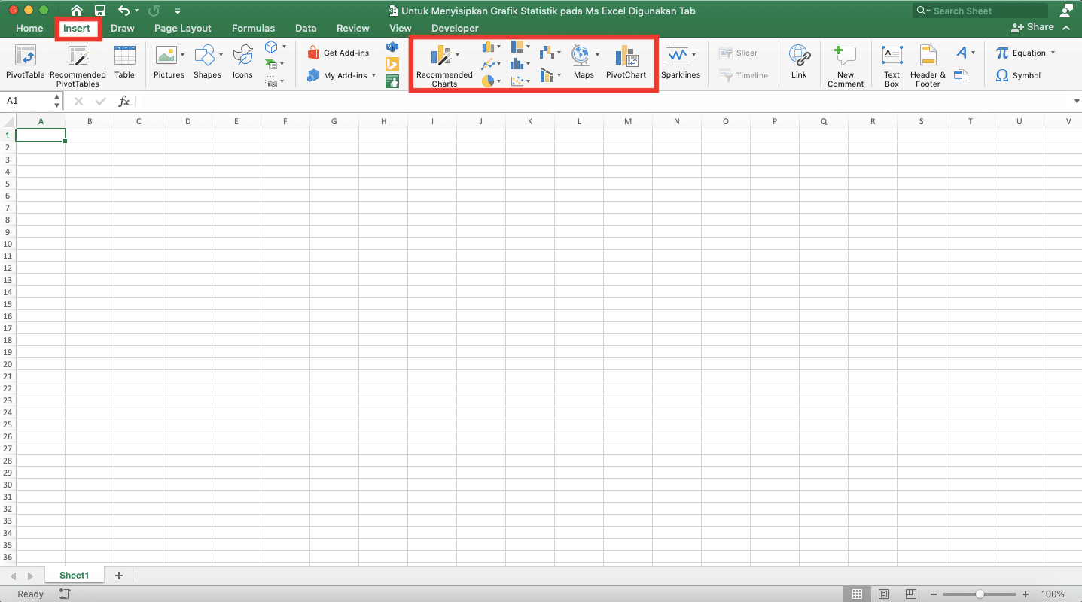The width and height of the screenshot is (1082, 602).
Task: Open Recommended Charts
Action: pyautogui.click(x=444, y=66)
